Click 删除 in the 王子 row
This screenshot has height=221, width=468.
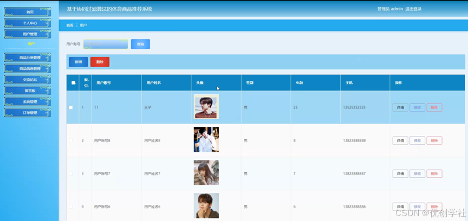tap(434, 107)
